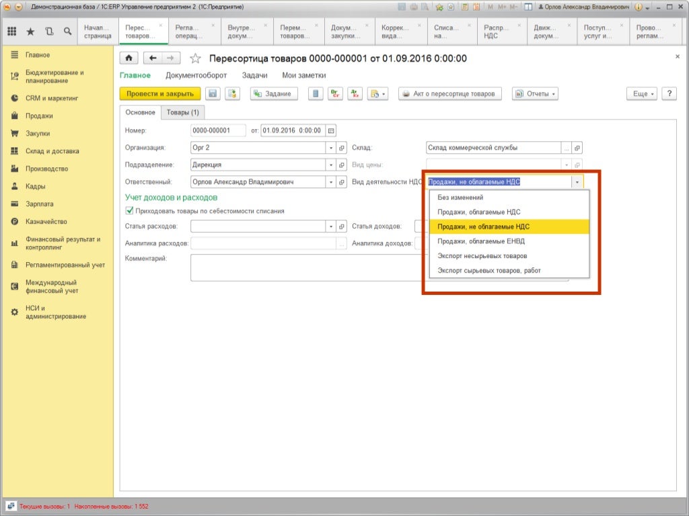The image size is (689, 516).
Task: Expand the Организация dropdown arrow
Action: (330, 148)
